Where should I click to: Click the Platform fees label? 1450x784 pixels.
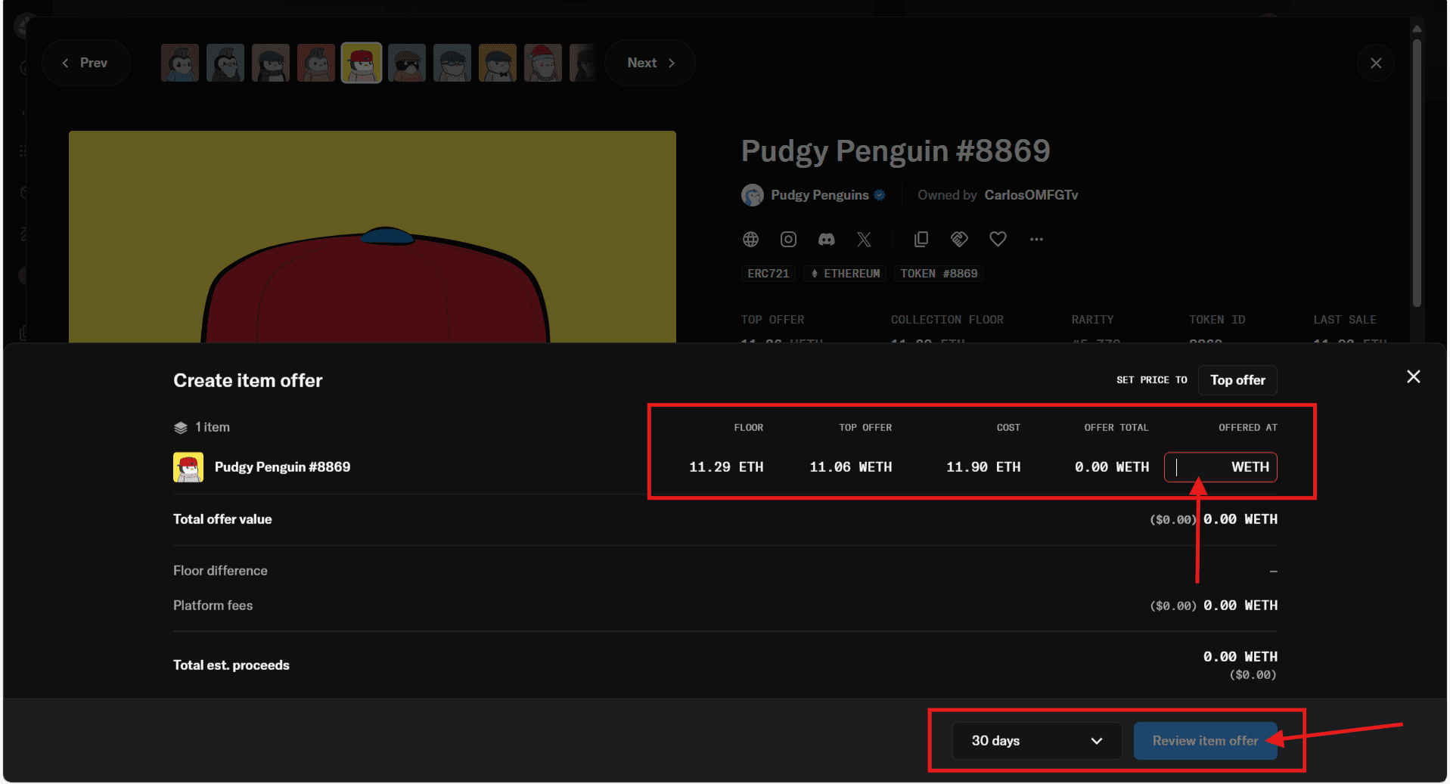pos(213,606)
